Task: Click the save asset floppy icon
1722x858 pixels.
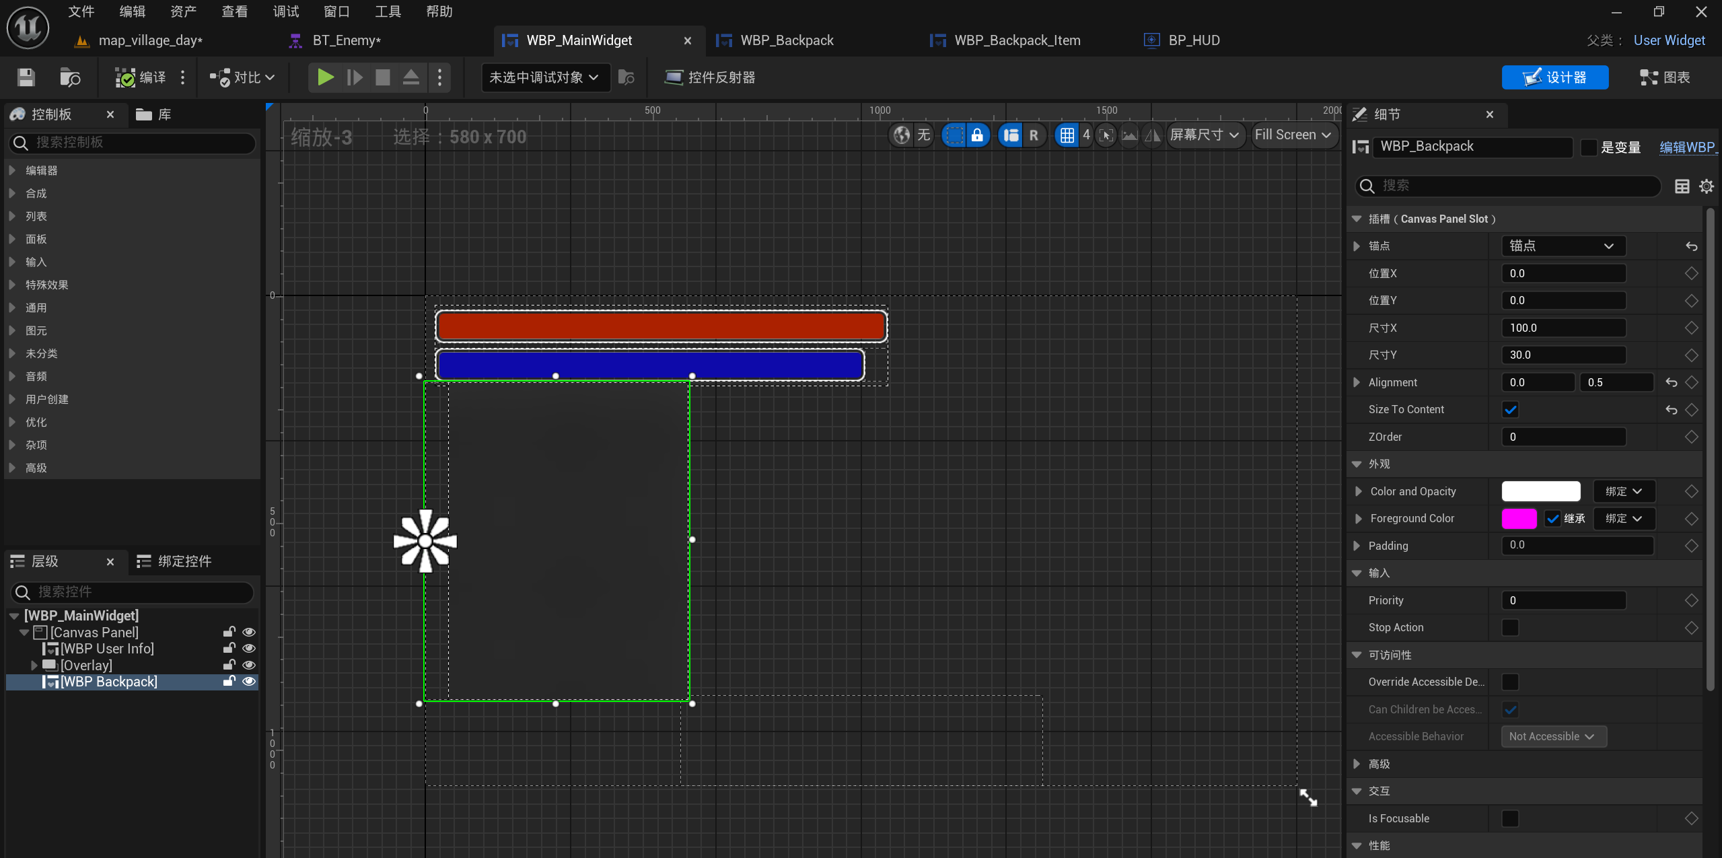Action: click(26, 77)
